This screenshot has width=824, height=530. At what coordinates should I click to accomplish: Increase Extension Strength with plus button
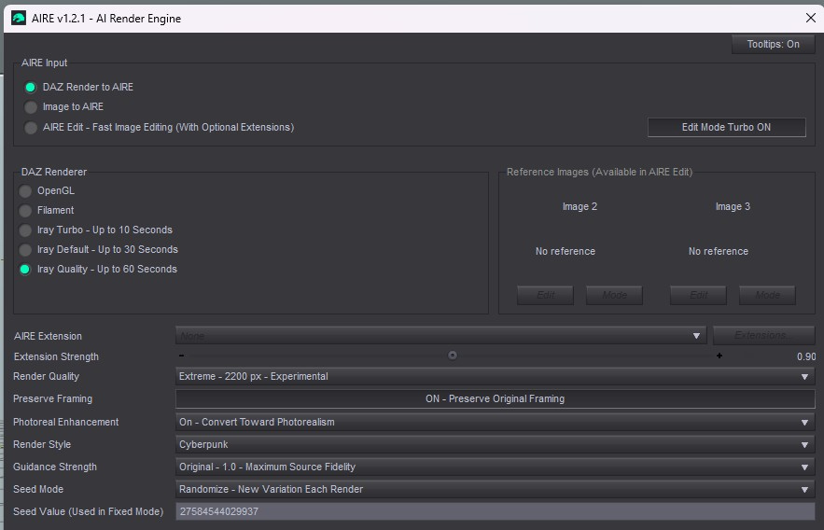click(x=719, y=356)
